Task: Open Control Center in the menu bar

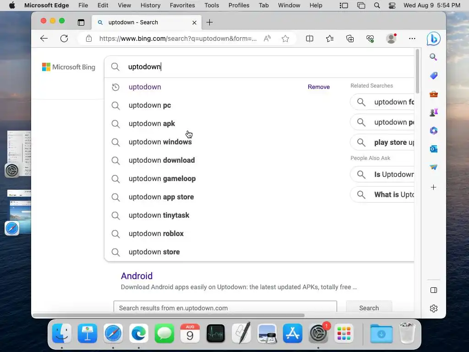Action: coord(392,5)
